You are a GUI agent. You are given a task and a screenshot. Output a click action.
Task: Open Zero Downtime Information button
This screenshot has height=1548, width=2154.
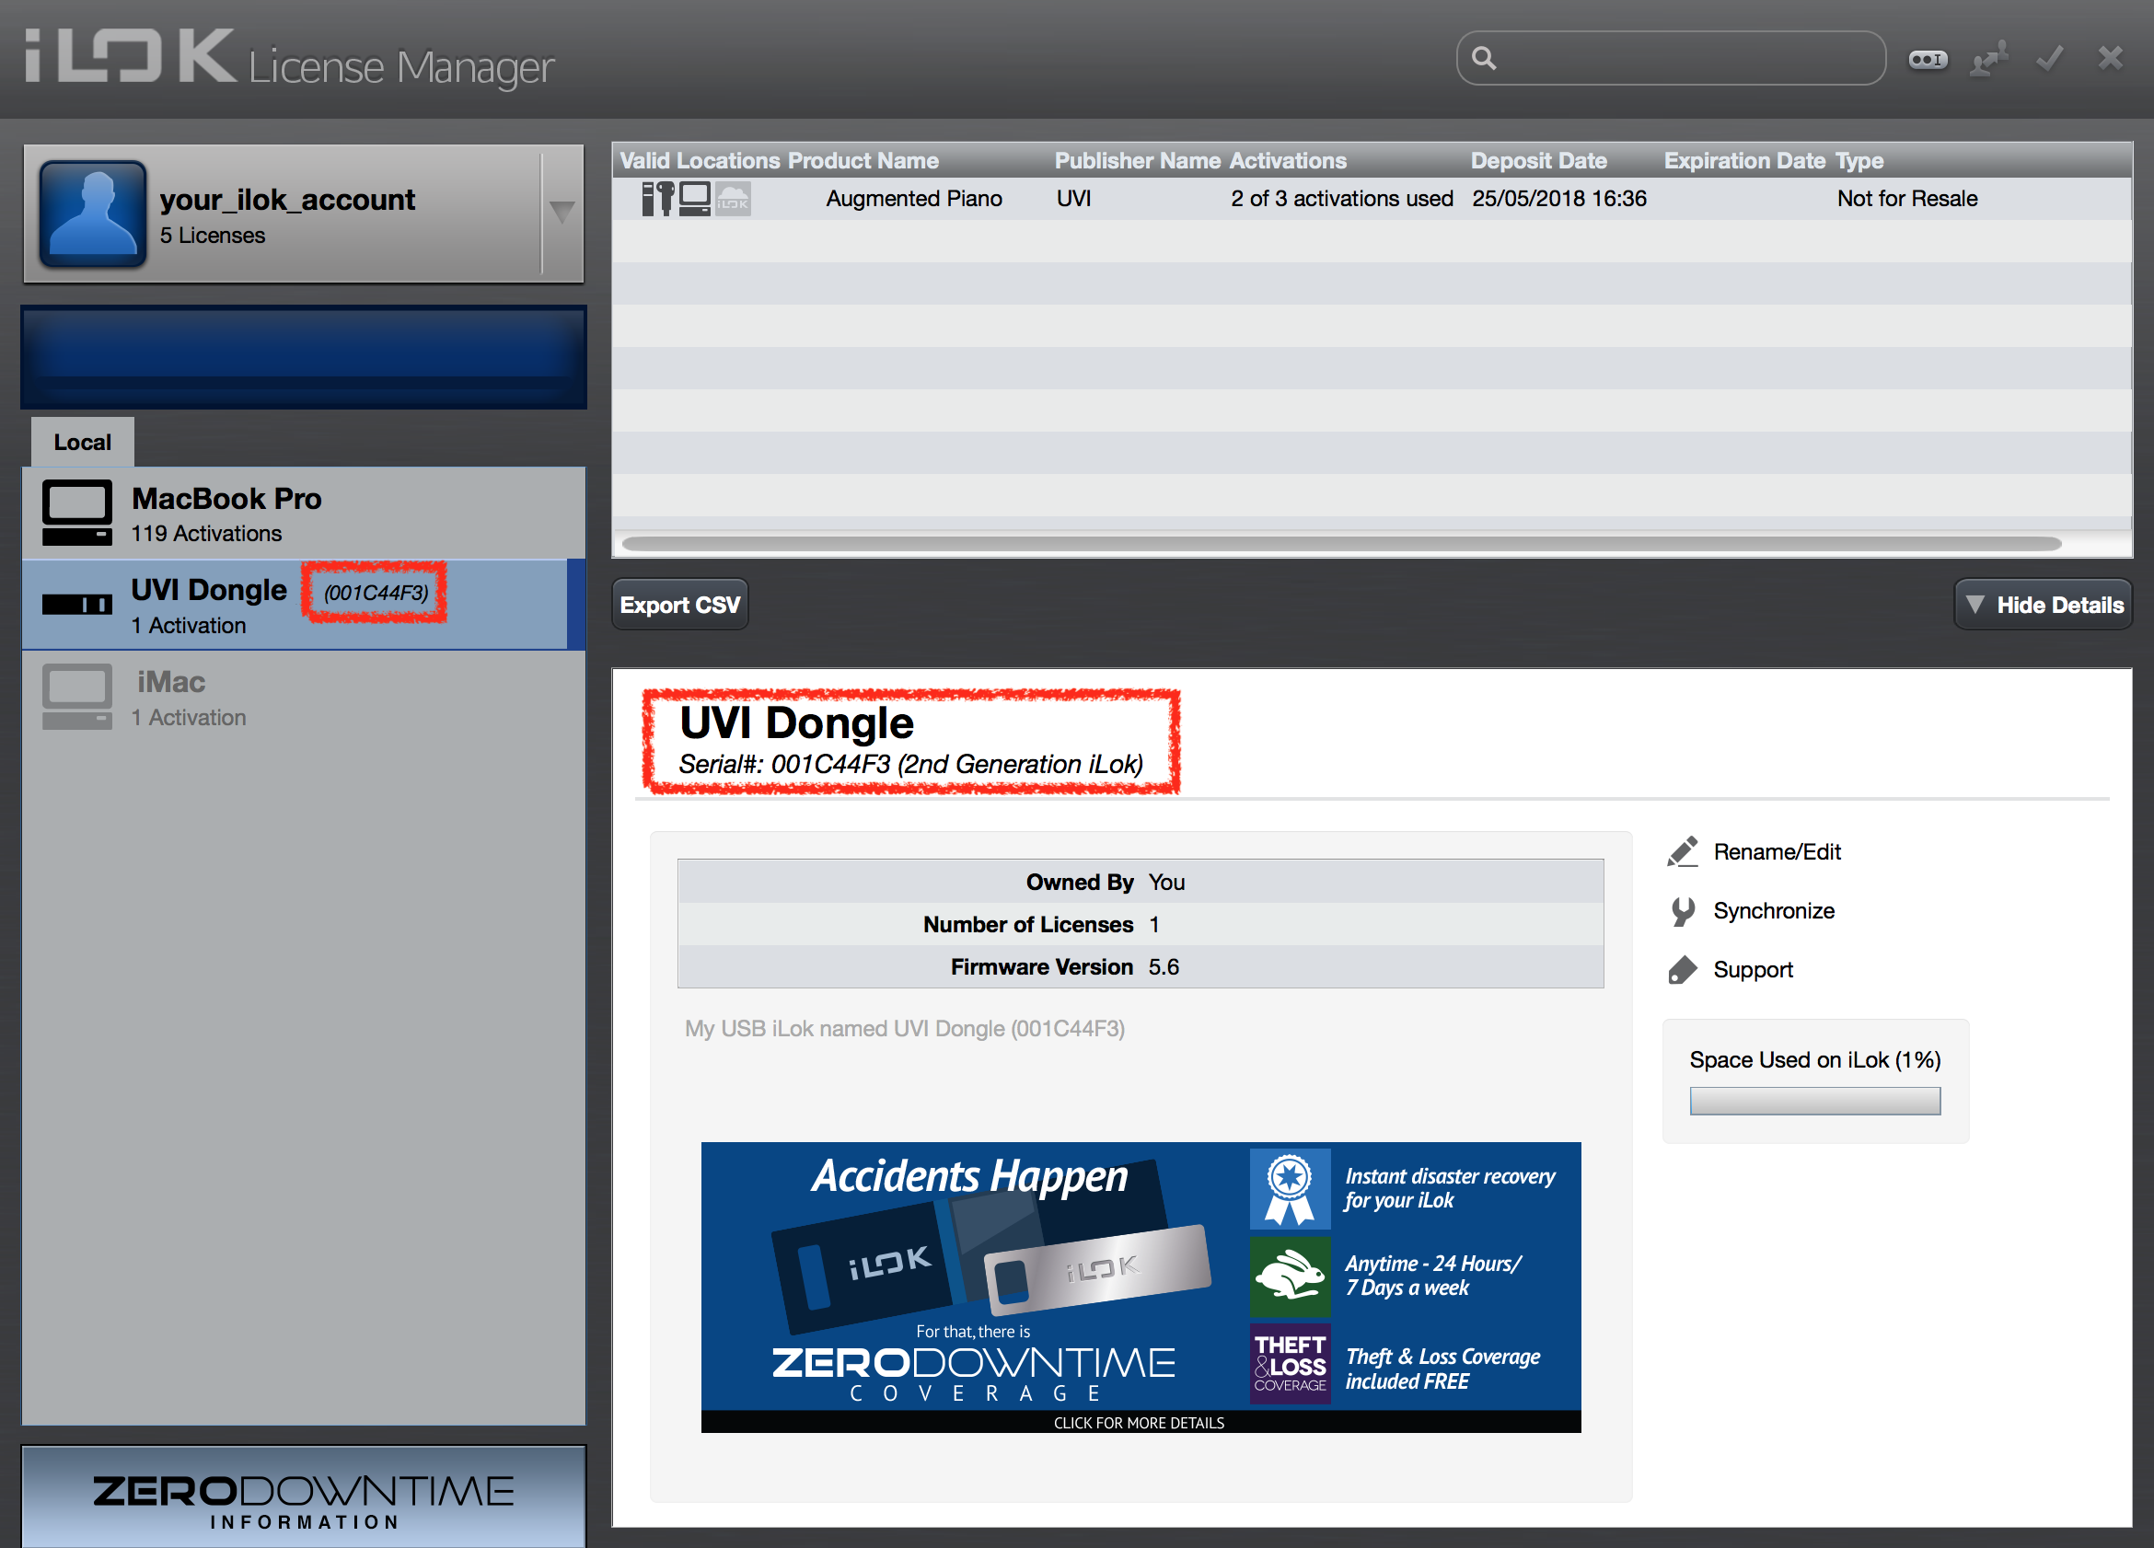pyautogui.click(x=304, y=1497)
